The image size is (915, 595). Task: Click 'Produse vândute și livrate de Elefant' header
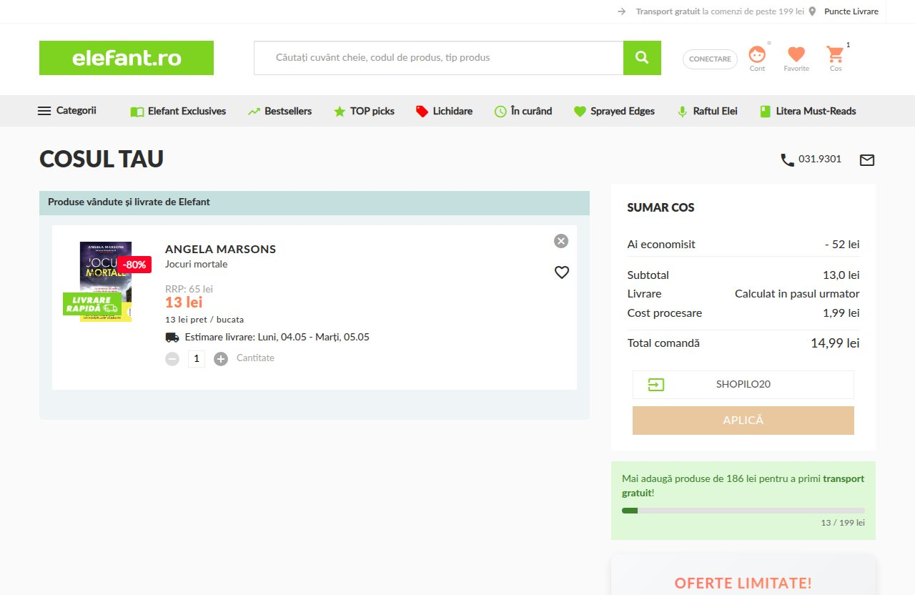tap(129, 202)
